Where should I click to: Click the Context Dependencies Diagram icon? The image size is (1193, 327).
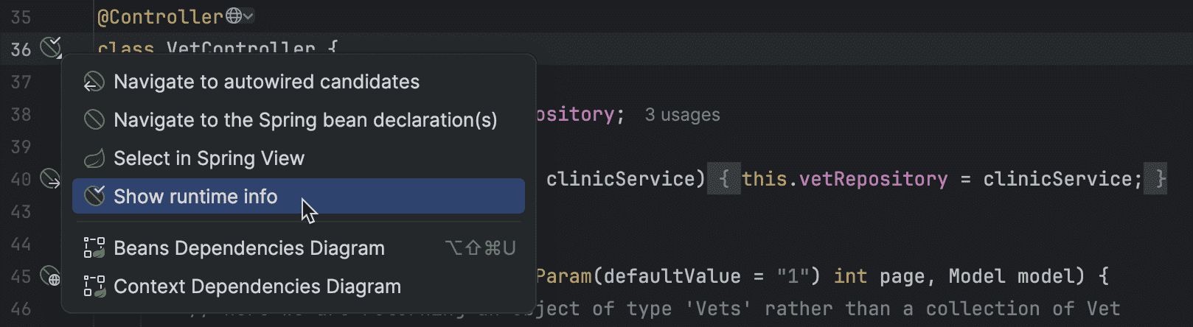94,286
